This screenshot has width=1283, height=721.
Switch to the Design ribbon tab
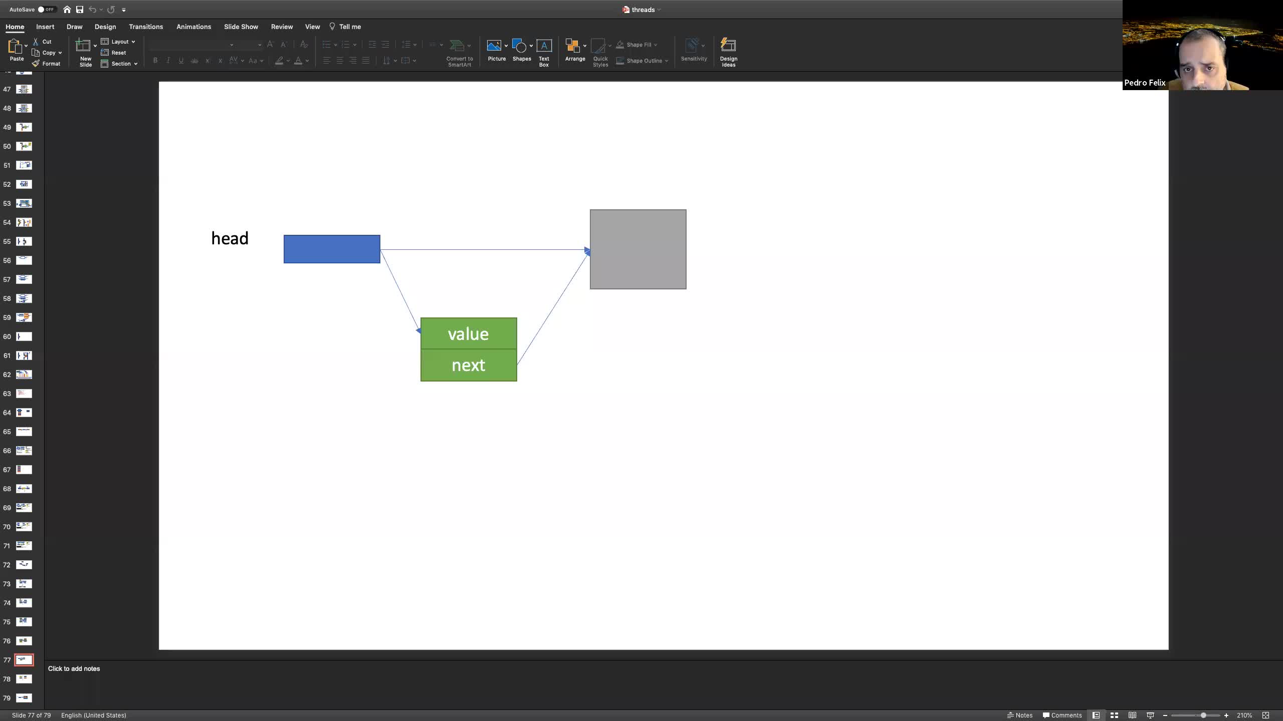pyautogui.click(x=105, y=27)
